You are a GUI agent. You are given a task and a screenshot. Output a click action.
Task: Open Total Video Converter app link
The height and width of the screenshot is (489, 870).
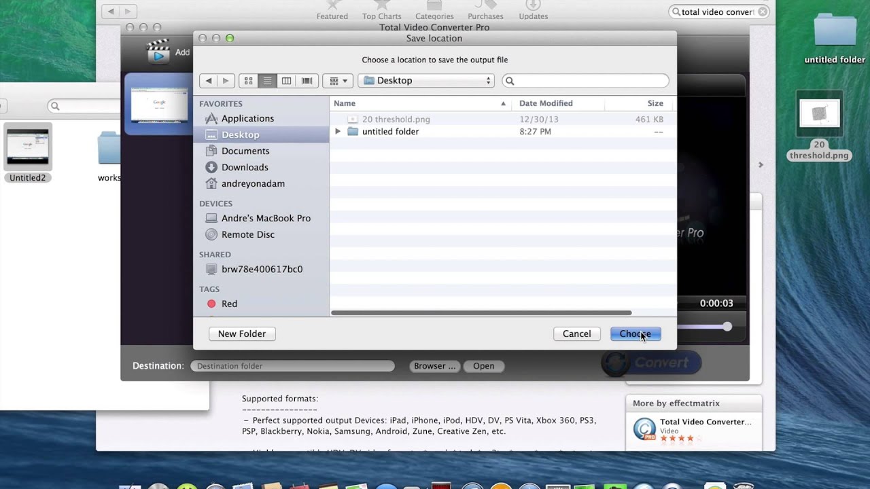[706, 422]
